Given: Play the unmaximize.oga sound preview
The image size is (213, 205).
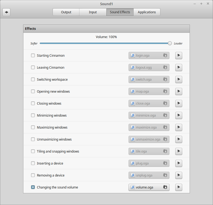Looking at the screenshot, I should pyautogui.click(x=179, y=139).
